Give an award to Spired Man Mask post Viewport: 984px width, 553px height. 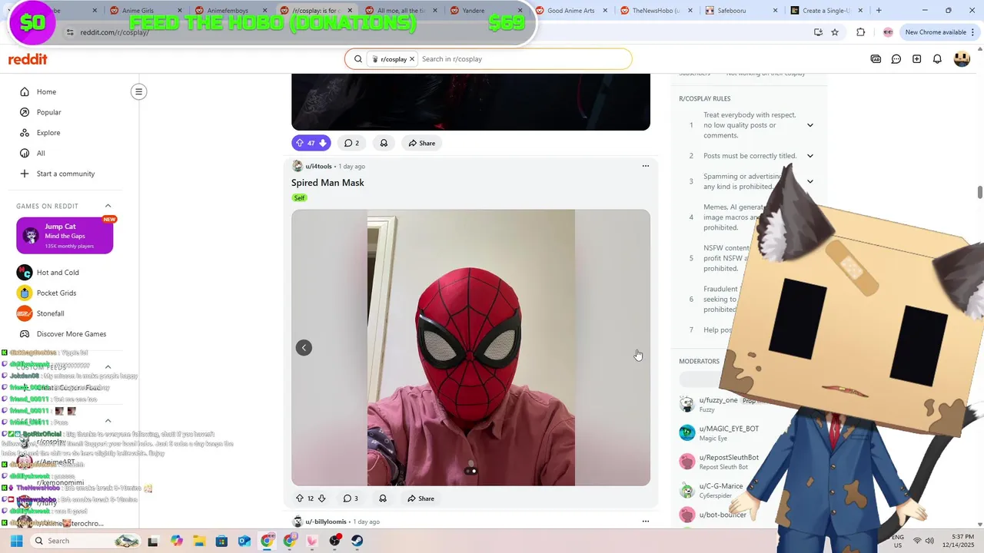coord(383,498)
